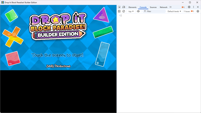Switch to the Elements tab
Image resolution: width=201 pixels, height=113 pixels.
(x=132, y=7)
